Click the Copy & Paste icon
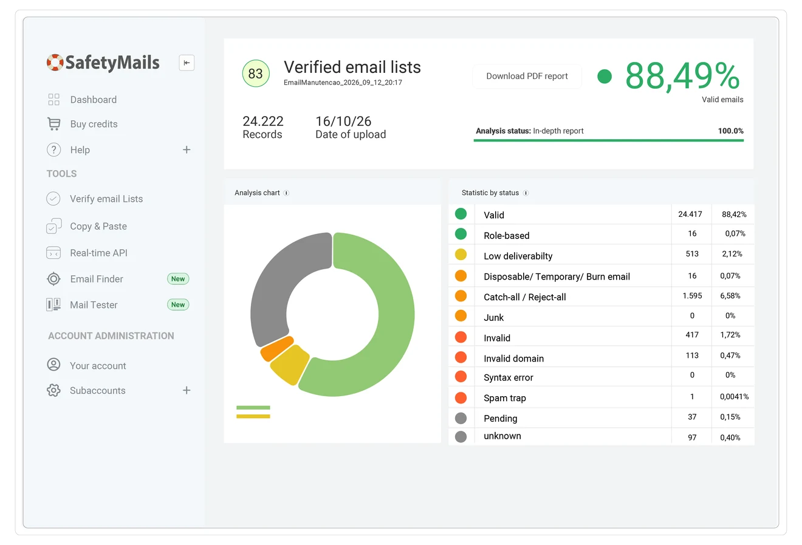The image size is (802, 545). pyautogui.click(x=53, y=226)
